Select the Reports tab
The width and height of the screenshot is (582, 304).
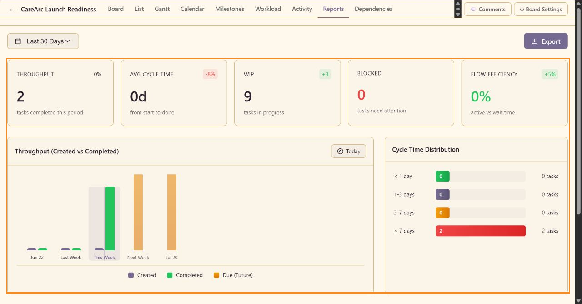coord(333,9)
